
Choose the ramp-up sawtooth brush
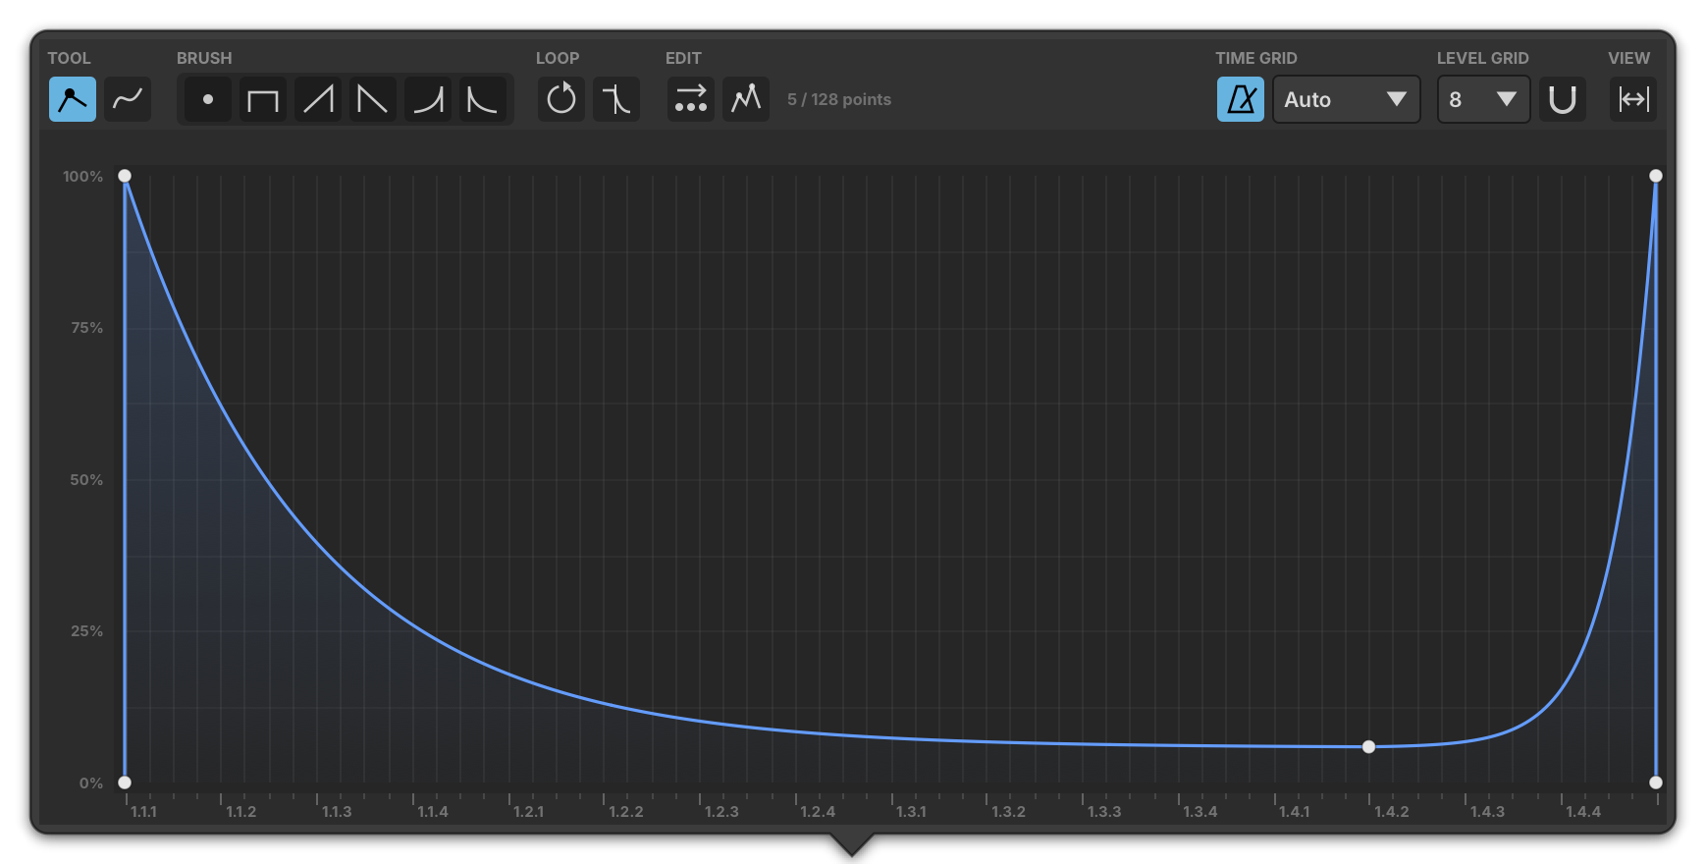(318, 99)
